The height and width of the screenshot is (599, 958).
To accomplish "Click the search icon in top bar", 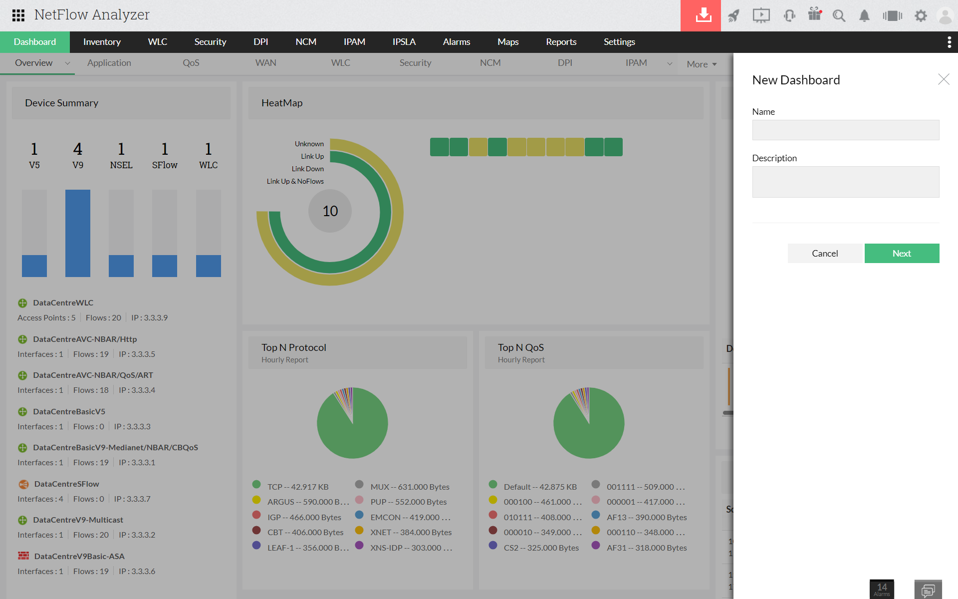I will 838,15.
